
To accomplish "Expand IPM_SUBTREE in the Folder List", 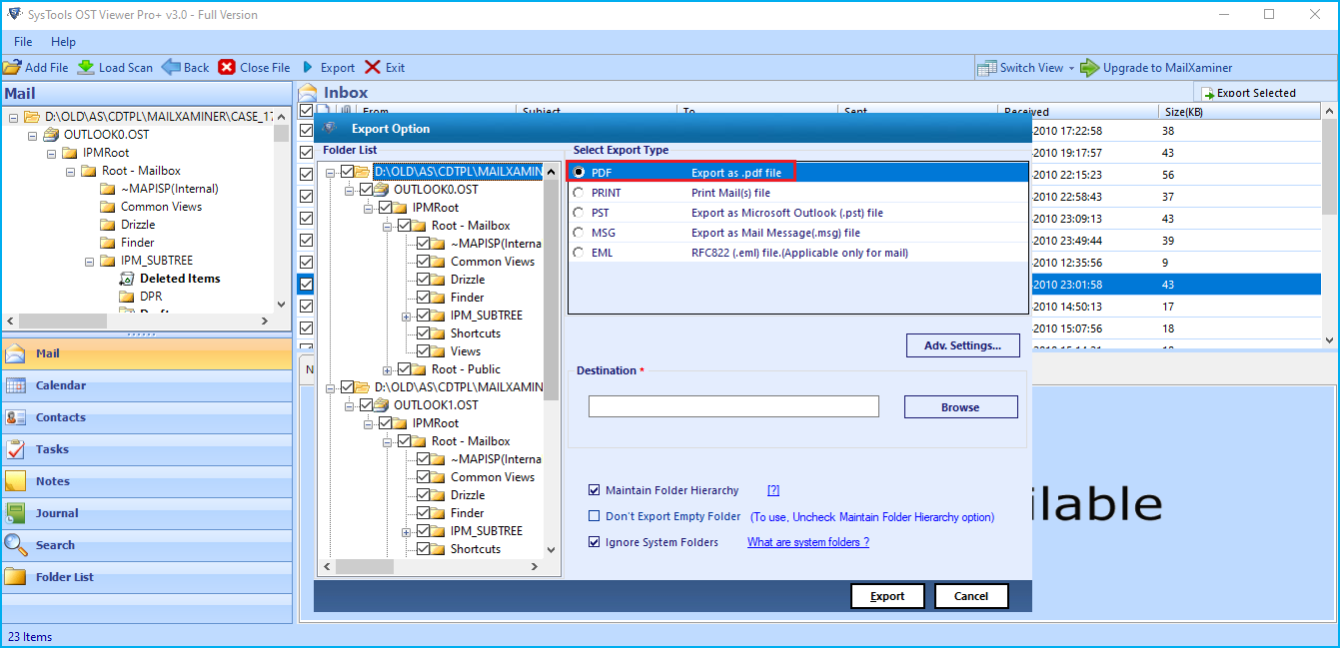I will [407, 316].
